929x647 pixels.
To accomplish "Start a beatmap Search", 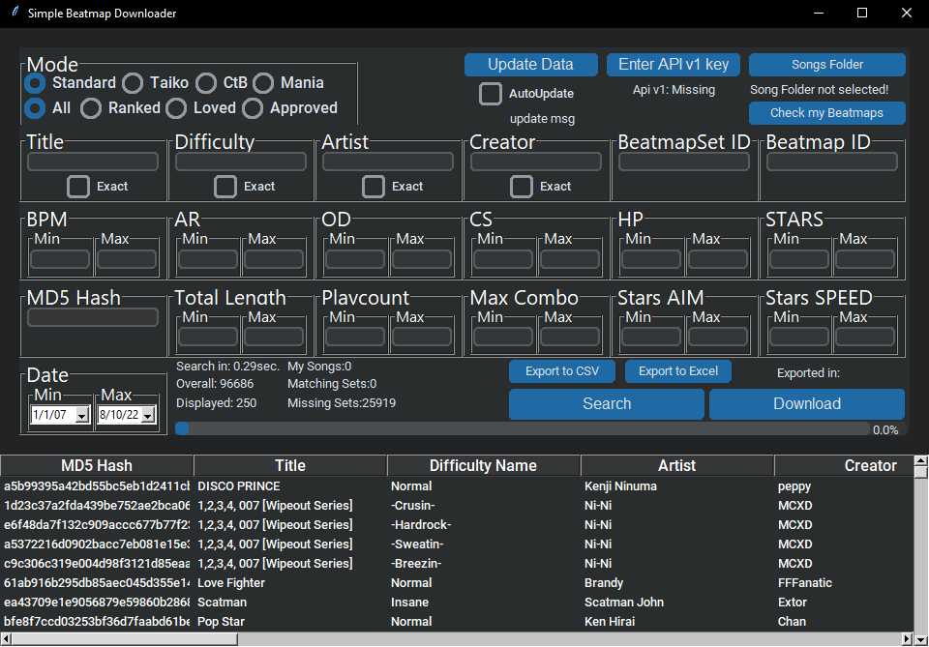I will click(x=606, y=403).
